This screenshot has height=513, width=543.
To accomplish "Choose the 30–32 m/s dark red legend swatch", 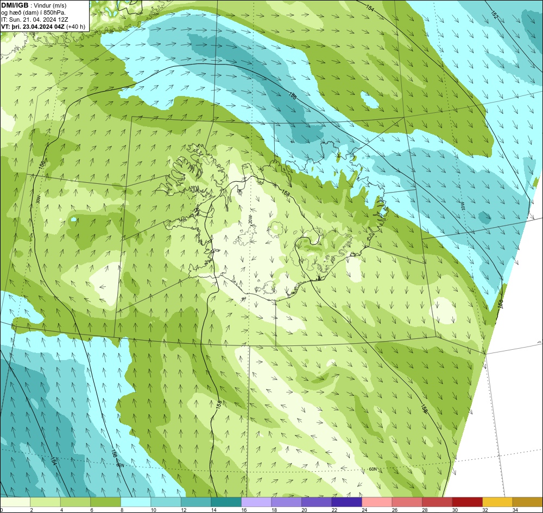I will [x=467, y=502].
